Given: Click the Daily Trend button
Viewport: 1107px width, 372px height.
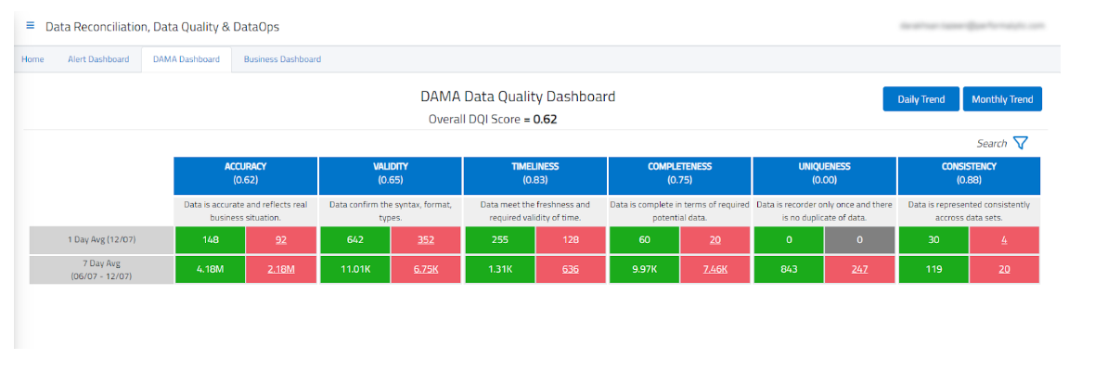Looking at the screenshot, I should tap(920, 99).
